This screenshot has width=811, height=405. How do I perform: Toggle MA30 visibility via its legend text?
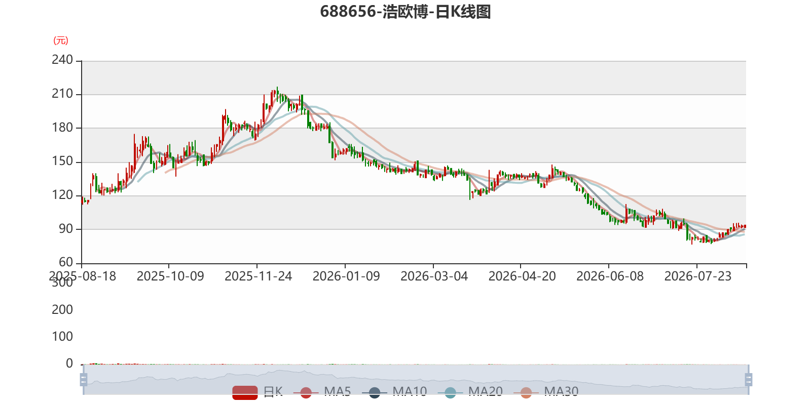click(561, 391)
